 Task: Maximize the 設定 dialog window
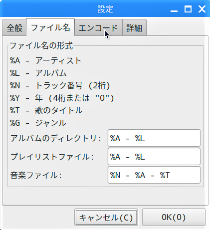[188, 9]
